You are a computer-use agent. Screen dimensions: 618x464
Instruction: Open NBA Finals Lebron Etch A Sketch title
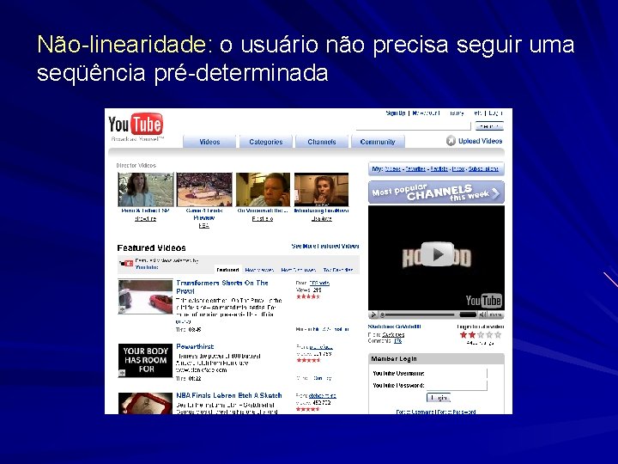(229, 395)
